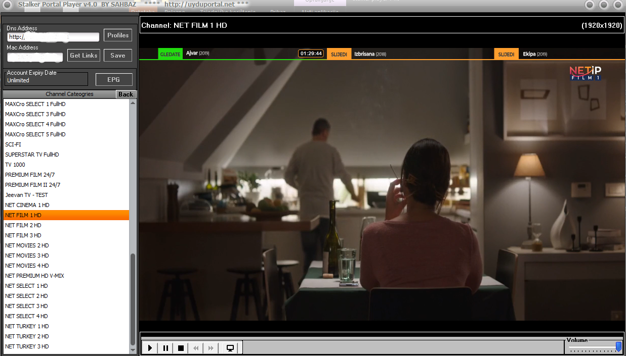
Task: Select the SCI-FI channel
Action: tap(66, 144)
